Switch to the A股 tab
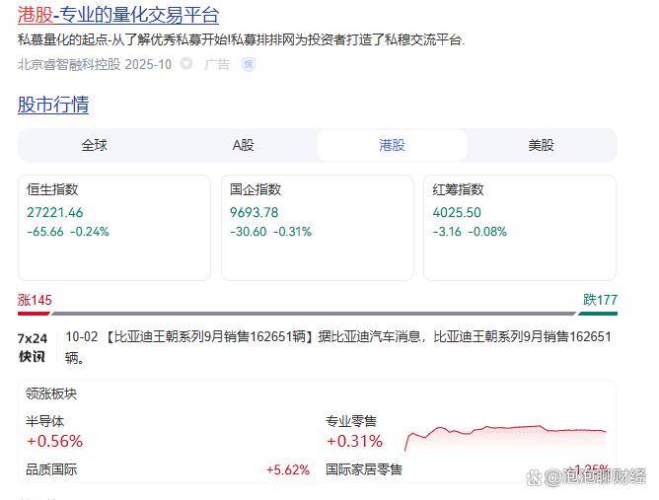The width and height of the screenshot is (659, 500). (x=243, y=145)
